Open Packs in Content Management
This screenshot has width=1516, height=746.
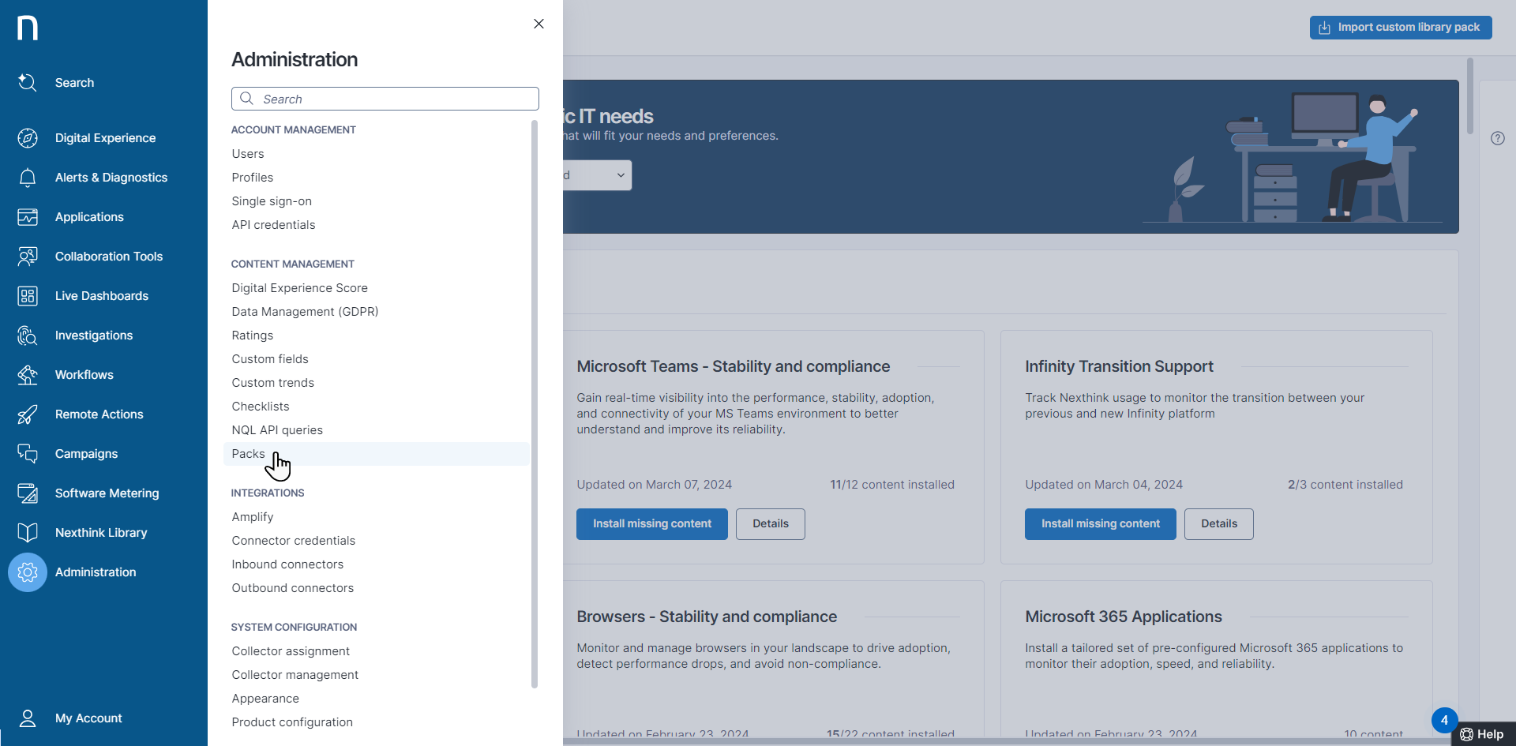[248, 454]
